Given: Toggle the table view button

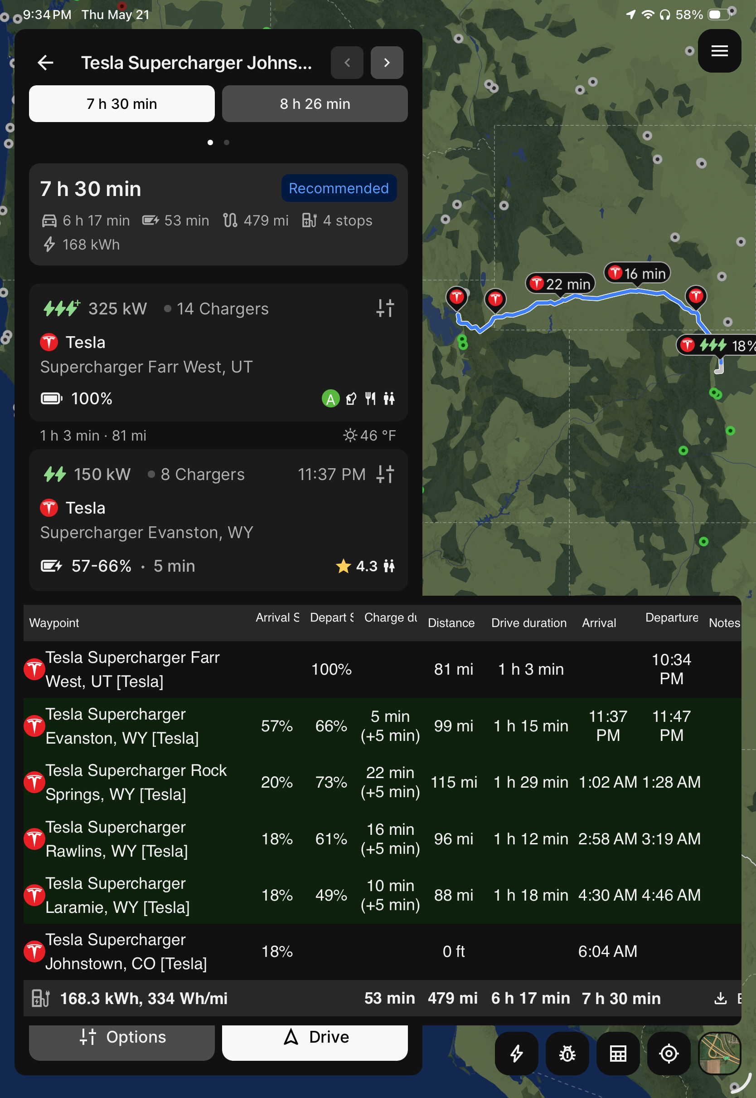Looking at the screenshot, I should click(618, 1054).
